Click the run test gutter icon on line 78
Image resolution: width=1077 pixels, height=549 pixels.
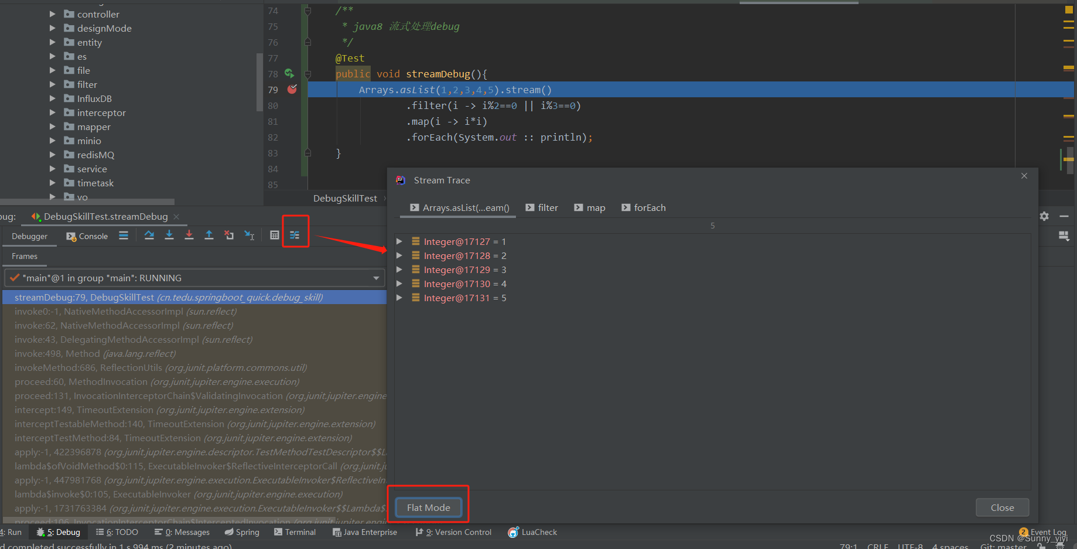pos(289,73)
